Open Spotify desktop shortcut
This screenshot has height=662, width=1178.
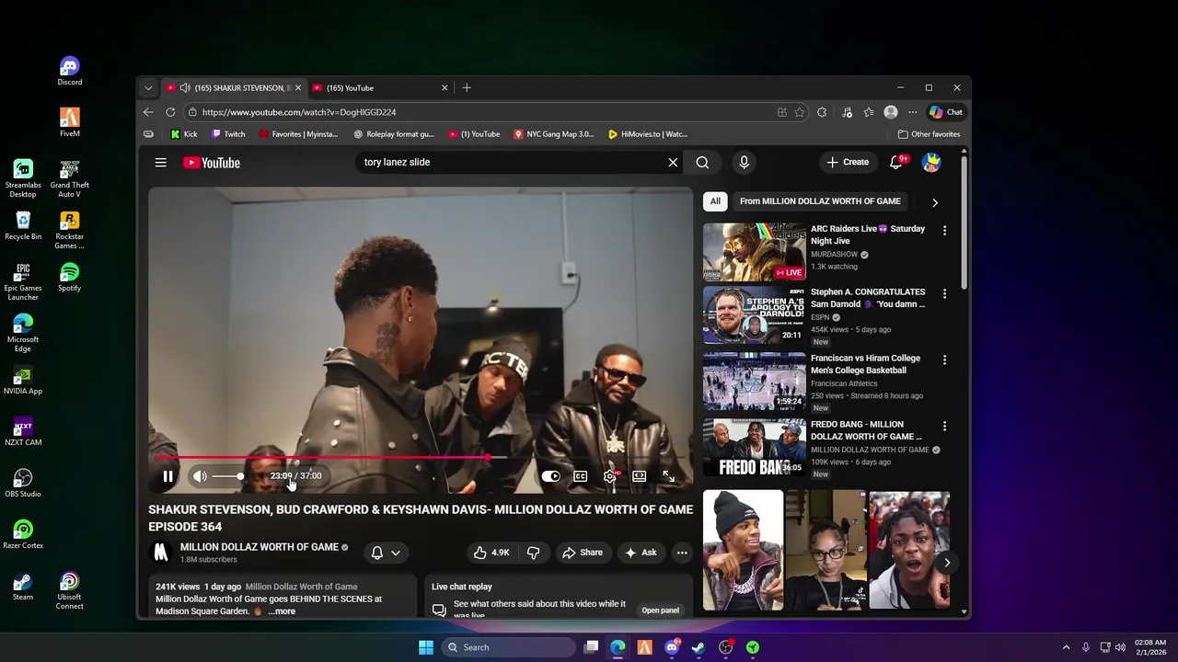coord(70,278)
